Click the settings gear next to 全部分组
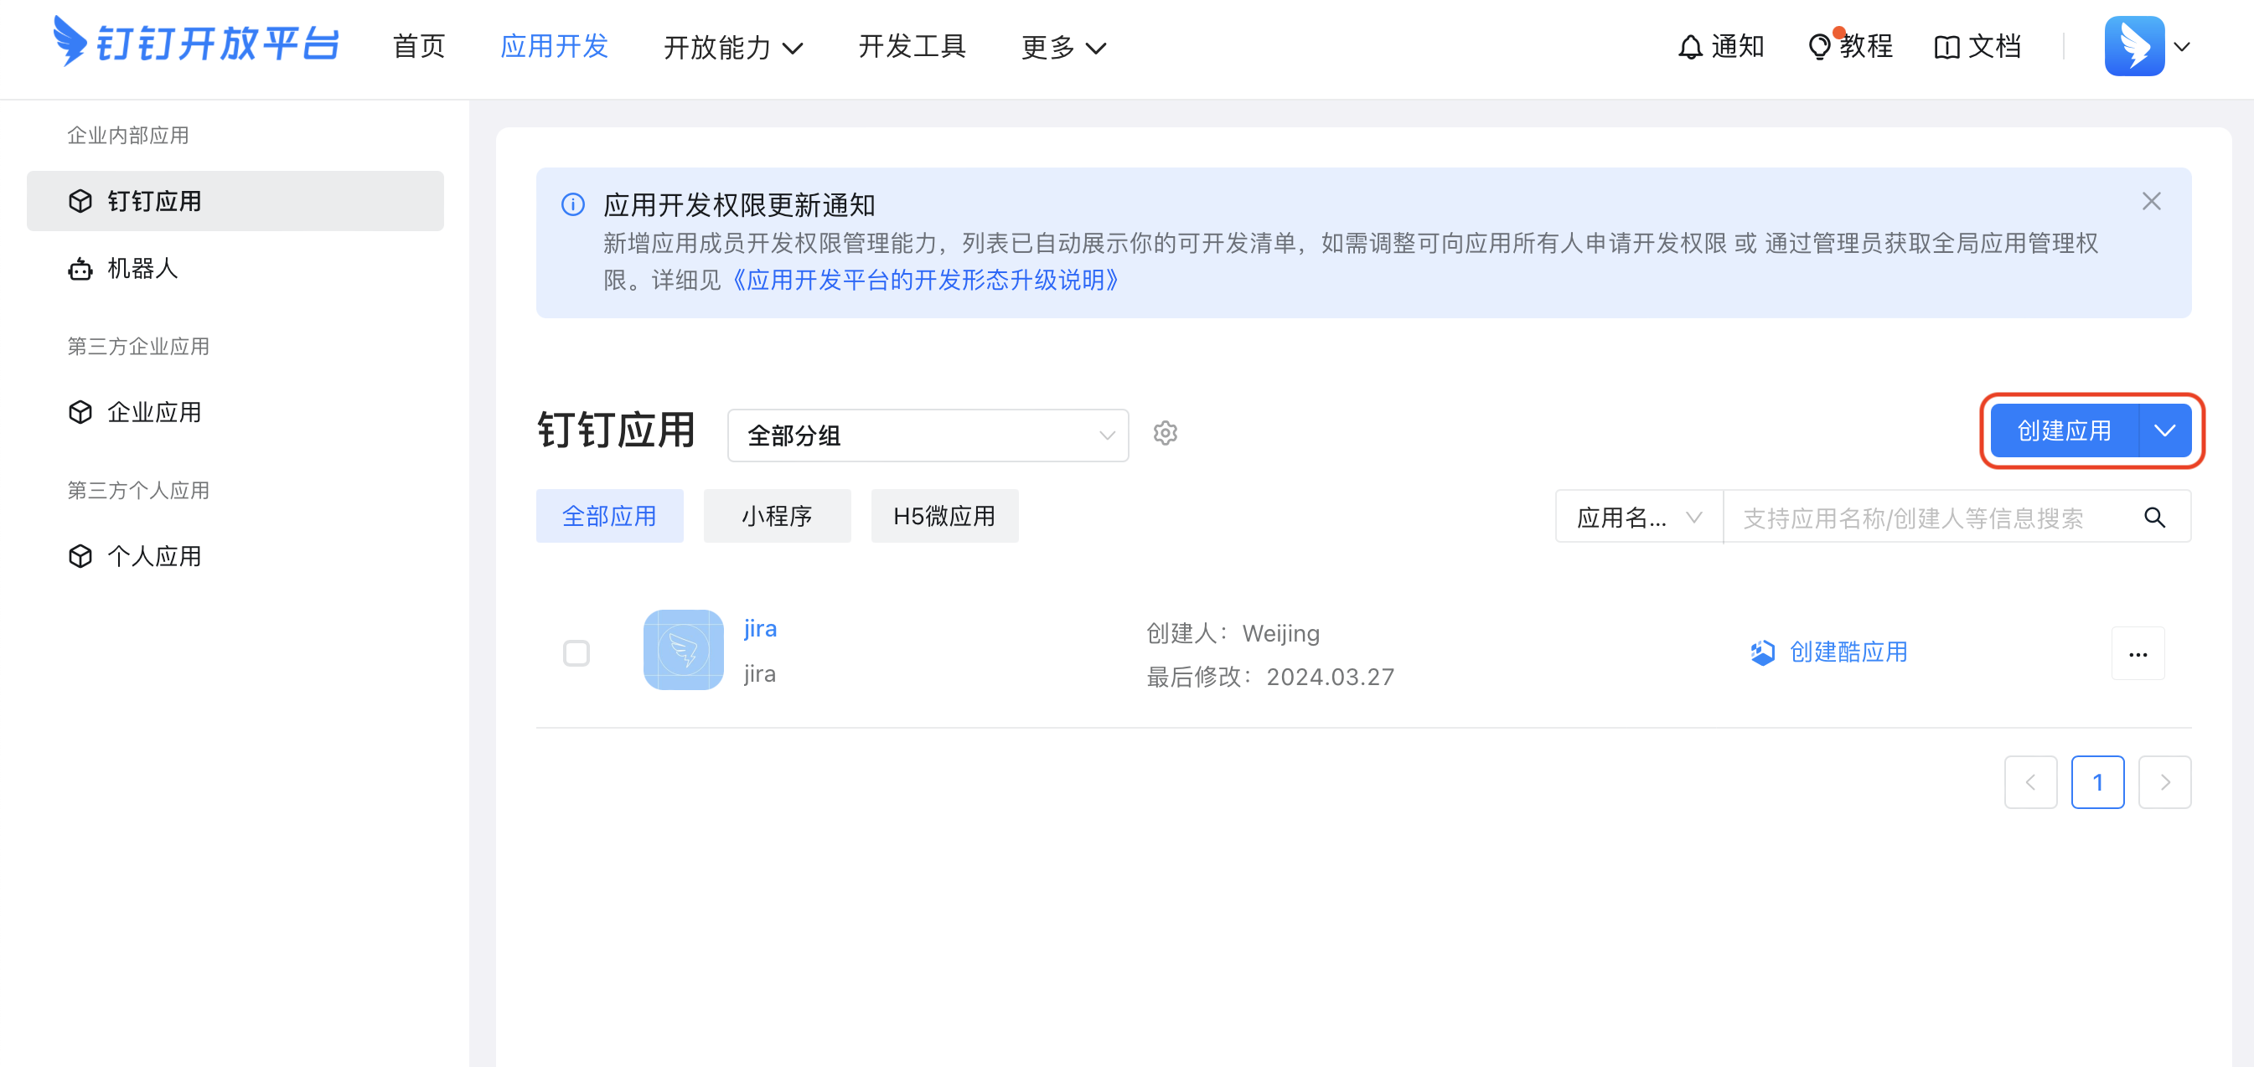The width and height of the screenshot is (2254, 1067). coord(1165,433)
